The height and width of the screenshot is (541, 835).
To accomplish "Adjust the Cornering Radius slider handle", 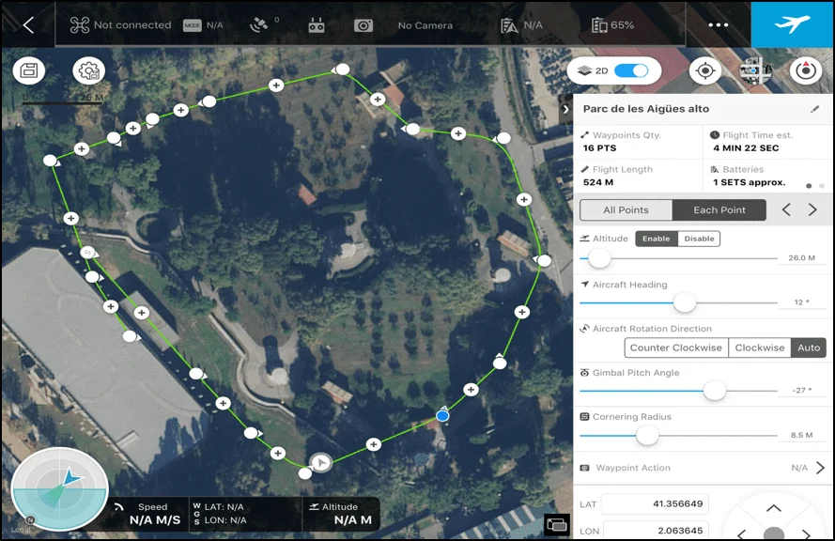I will [x=647, y=435].
